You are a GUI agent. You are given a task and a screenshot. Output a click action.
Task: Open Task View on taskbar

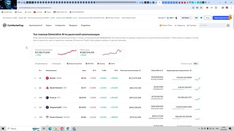44,128
